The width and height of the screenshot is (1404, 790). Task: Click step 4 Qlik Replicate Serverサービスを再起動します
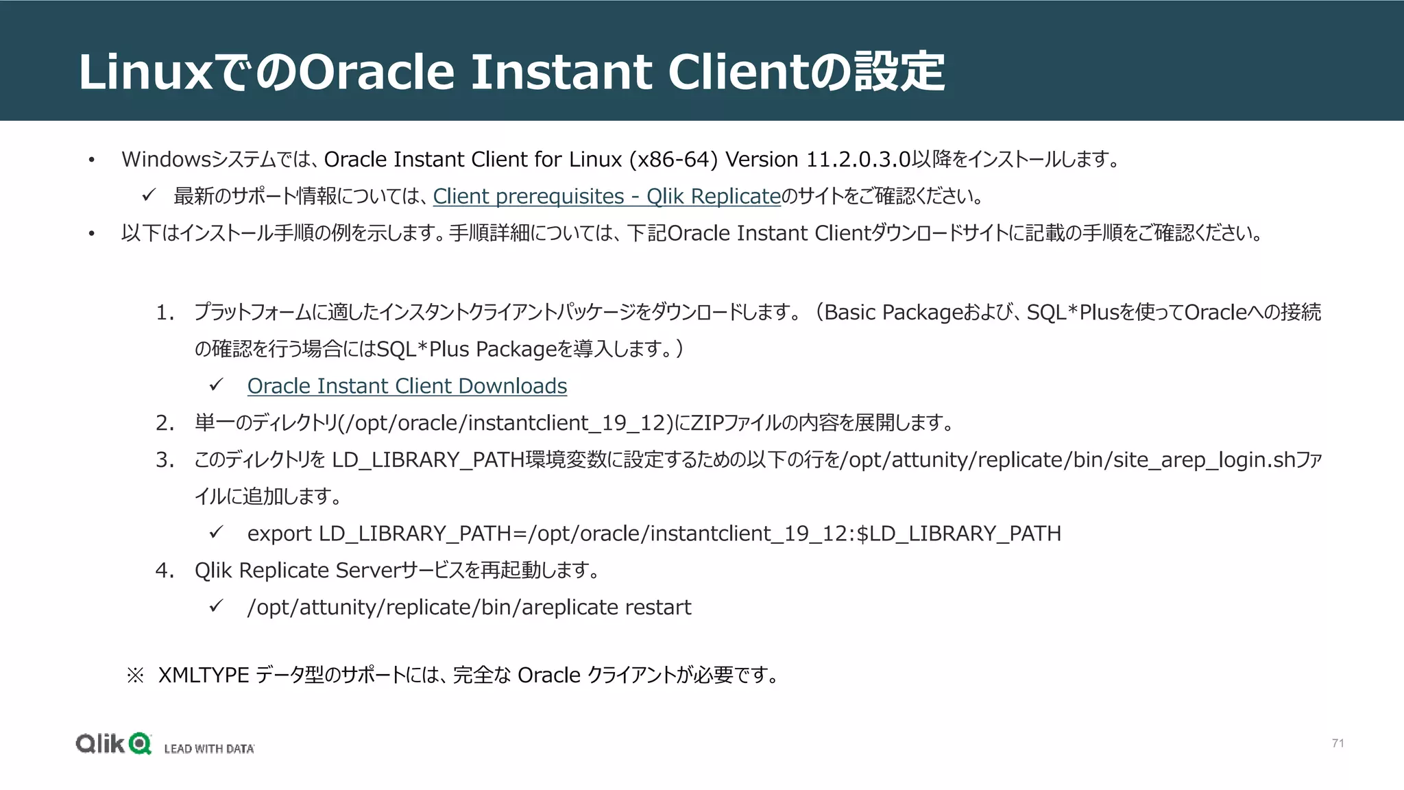click(397, 571)
